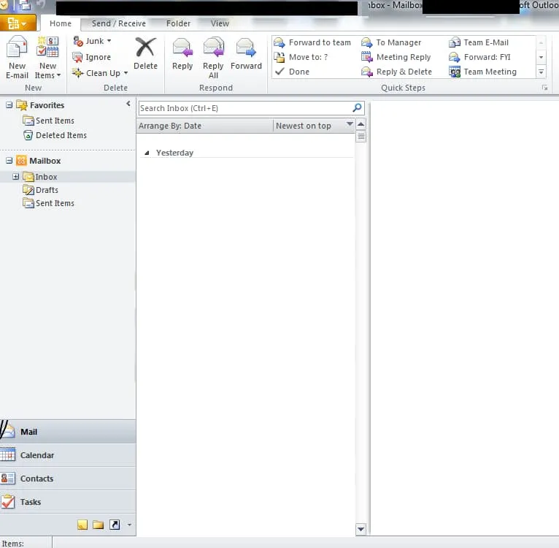The width and height of the screenshot is (559, 548).
Task: Open Calendar view in navigation pane
Action: [36, 455]
